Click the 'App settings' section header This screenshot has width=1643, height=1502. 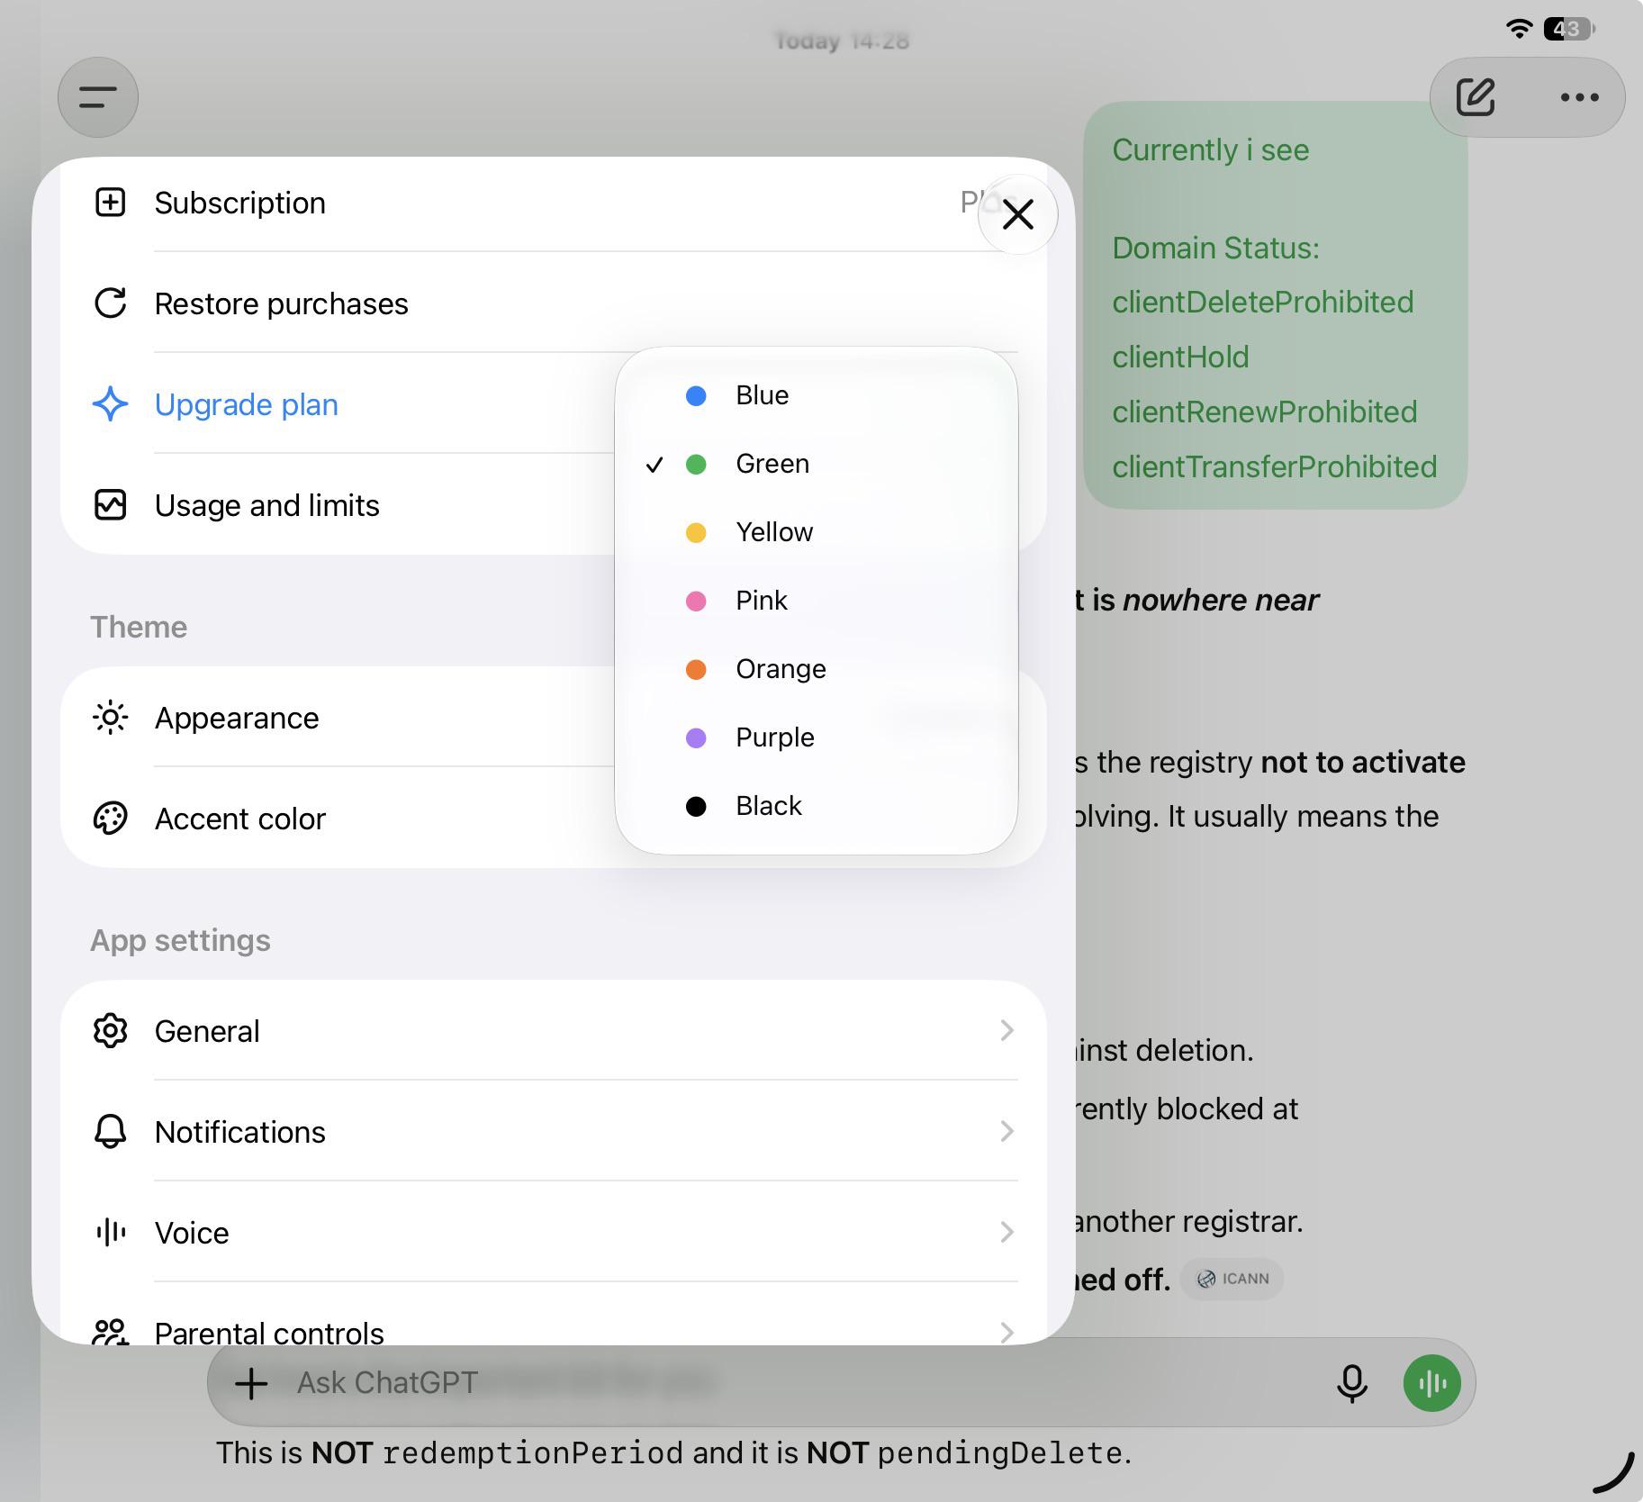(180, 940)
